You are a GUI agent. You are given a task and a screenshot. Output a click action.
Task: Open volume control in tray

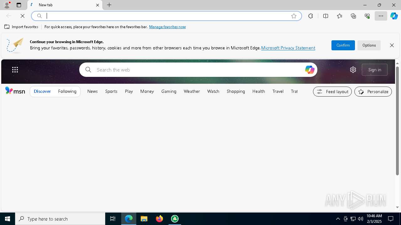[x=361, y=219]
